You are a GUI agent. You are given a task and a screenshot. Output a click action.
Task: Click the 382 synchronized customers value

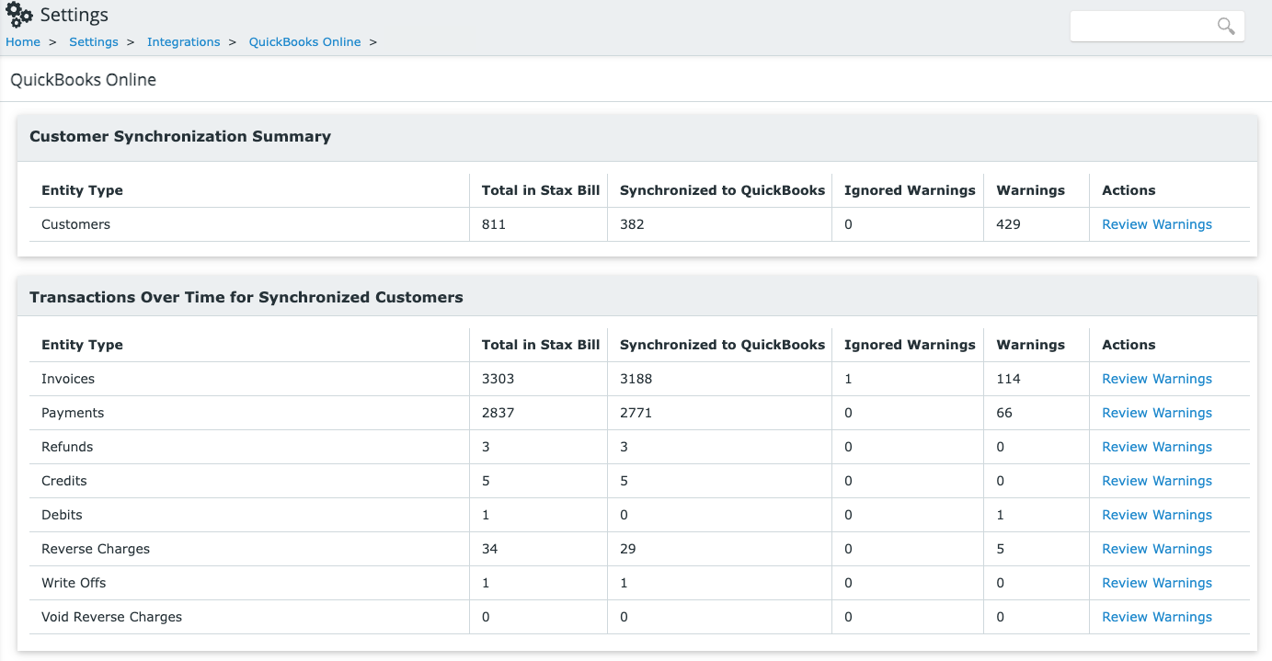[x=632, y=224]
